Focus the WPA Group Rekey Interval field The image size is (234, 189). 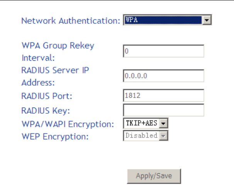(x=163, y=51)
